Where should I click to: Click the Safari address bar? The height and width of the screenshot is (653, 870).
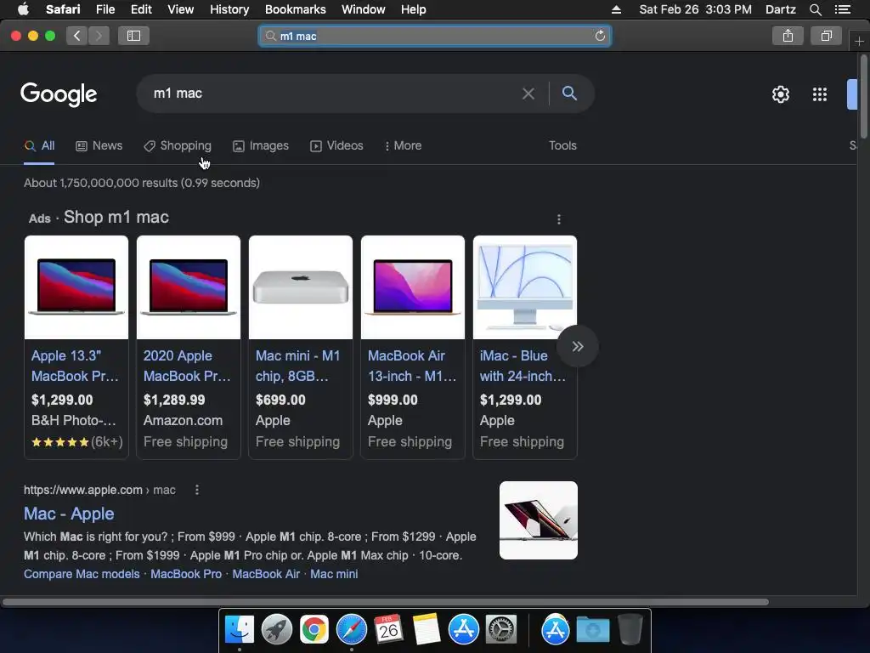pyautogui.click(x=435, y=36)
